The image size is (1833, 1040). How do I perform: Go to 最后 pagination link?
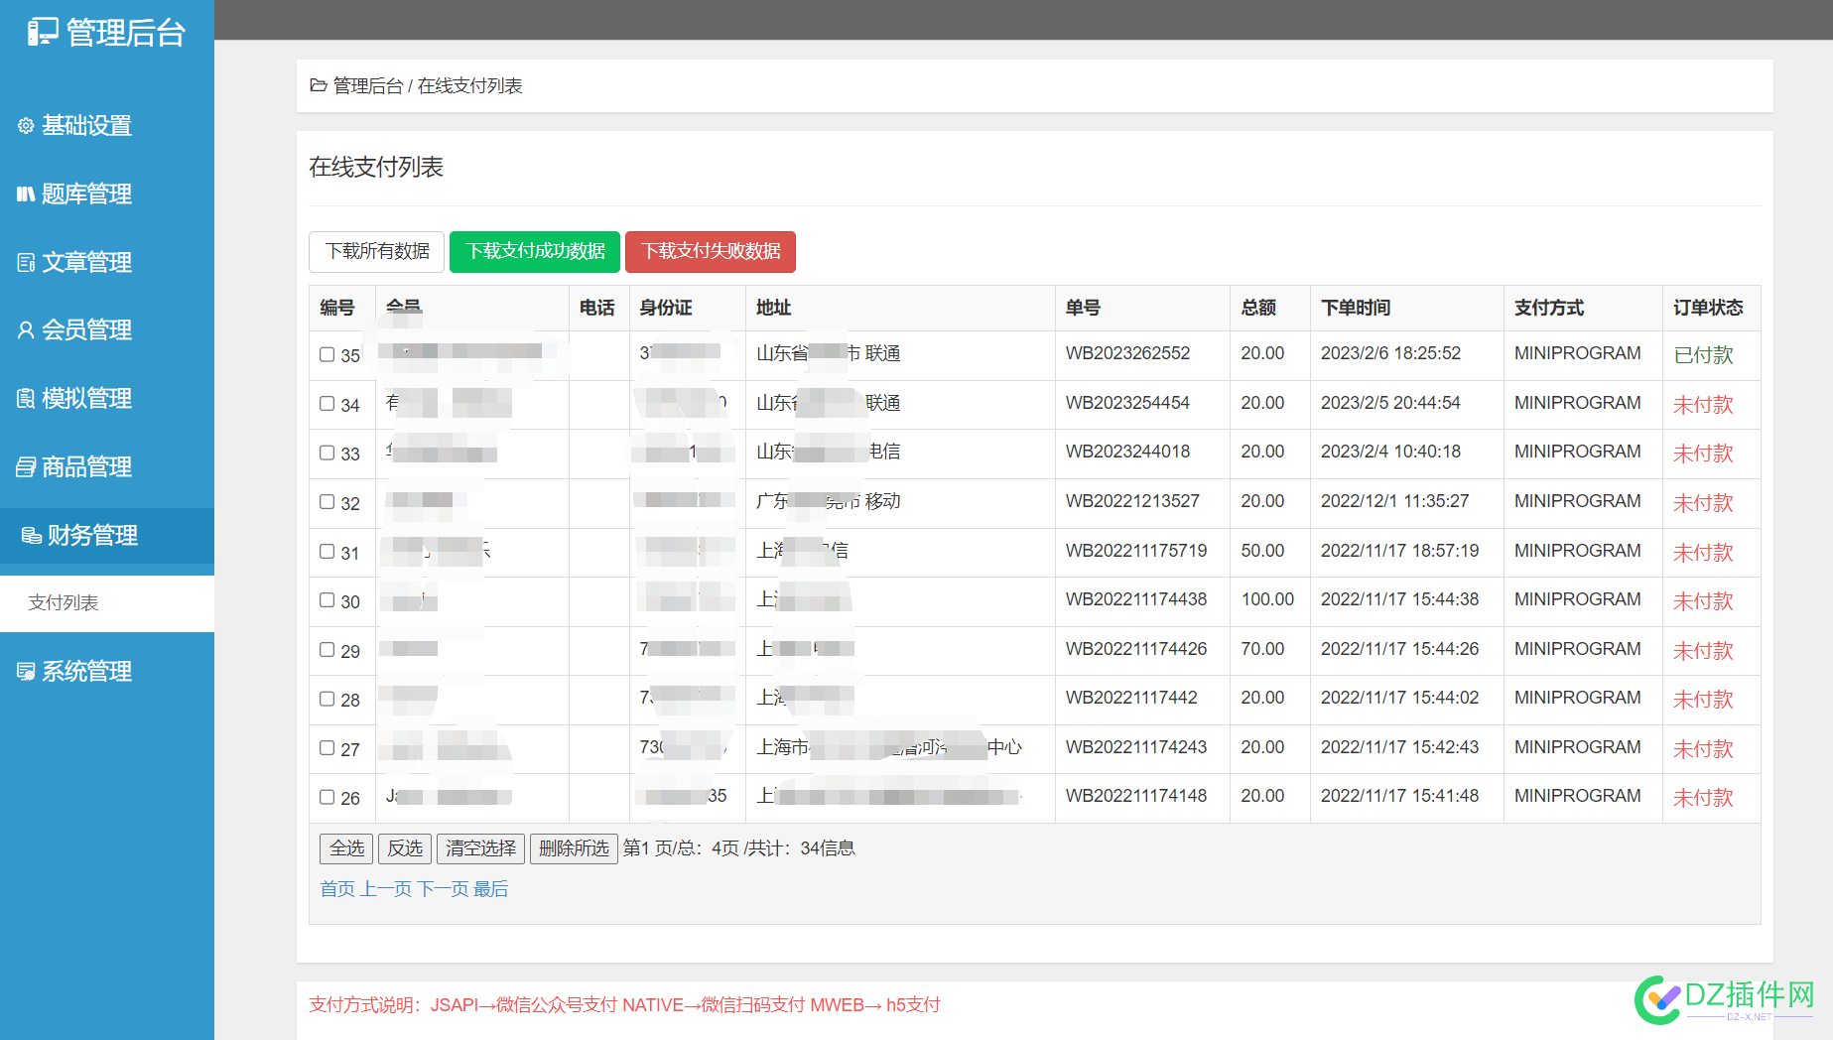[491, 889]
